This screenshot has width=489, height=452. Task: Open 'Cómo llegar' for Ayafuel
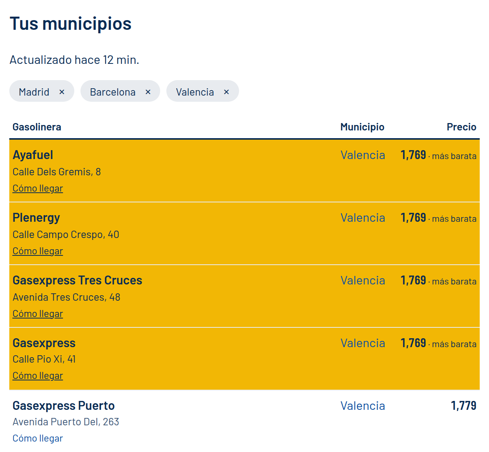coord(38,188)
